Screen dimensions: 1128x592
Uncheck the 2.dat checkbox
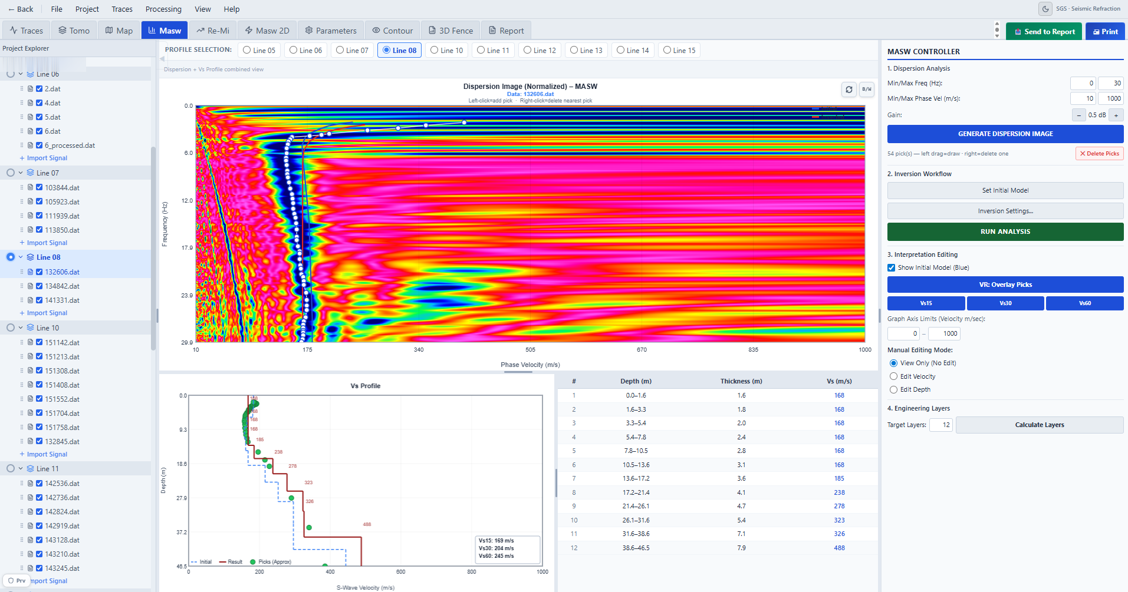pyautogui.click(x=40, y=89)
